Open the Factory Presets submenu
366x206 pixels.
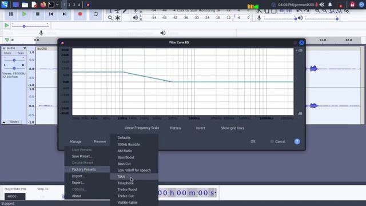pos(87,169)
